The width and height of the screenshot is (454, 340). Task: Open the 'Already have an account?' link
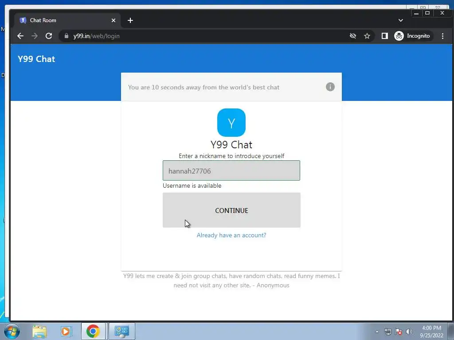coord(231,235)
